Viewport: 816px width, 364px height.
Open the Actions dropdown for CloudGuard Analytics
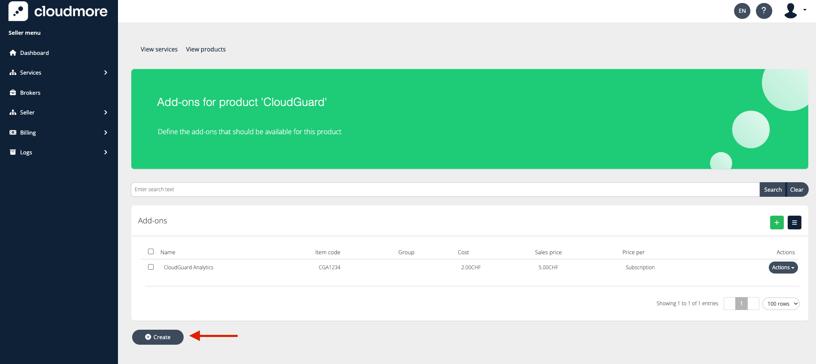click(783, 268)
